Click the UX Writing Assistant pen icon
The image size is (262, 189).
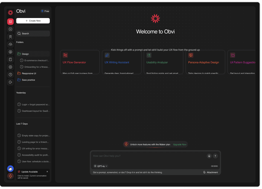pos(107,55)
